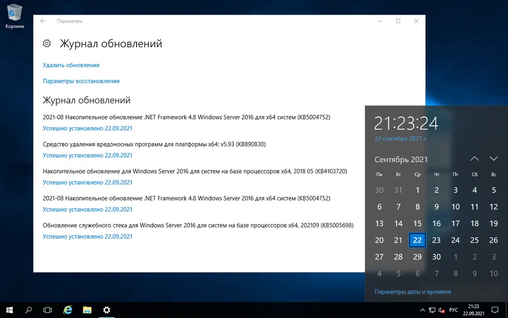Close the Параметры window
The width and height of the screenshot is (508, 318).
point(417,21)
